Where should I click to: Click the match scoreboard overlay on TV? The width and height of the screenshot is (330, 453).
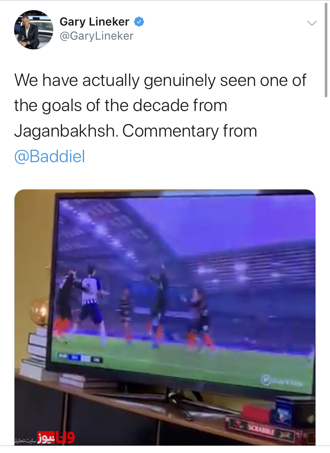pos(79,358)
